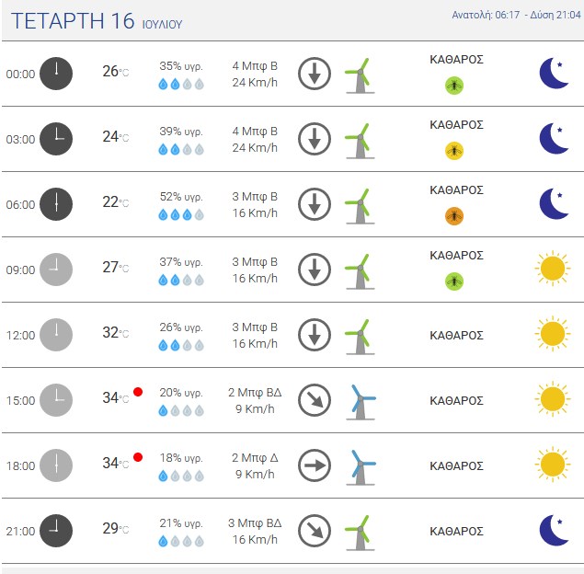The image size is (584, 574).
Task: Click the green mosquito icon at 00:00
Action: [x=454, y=86]
